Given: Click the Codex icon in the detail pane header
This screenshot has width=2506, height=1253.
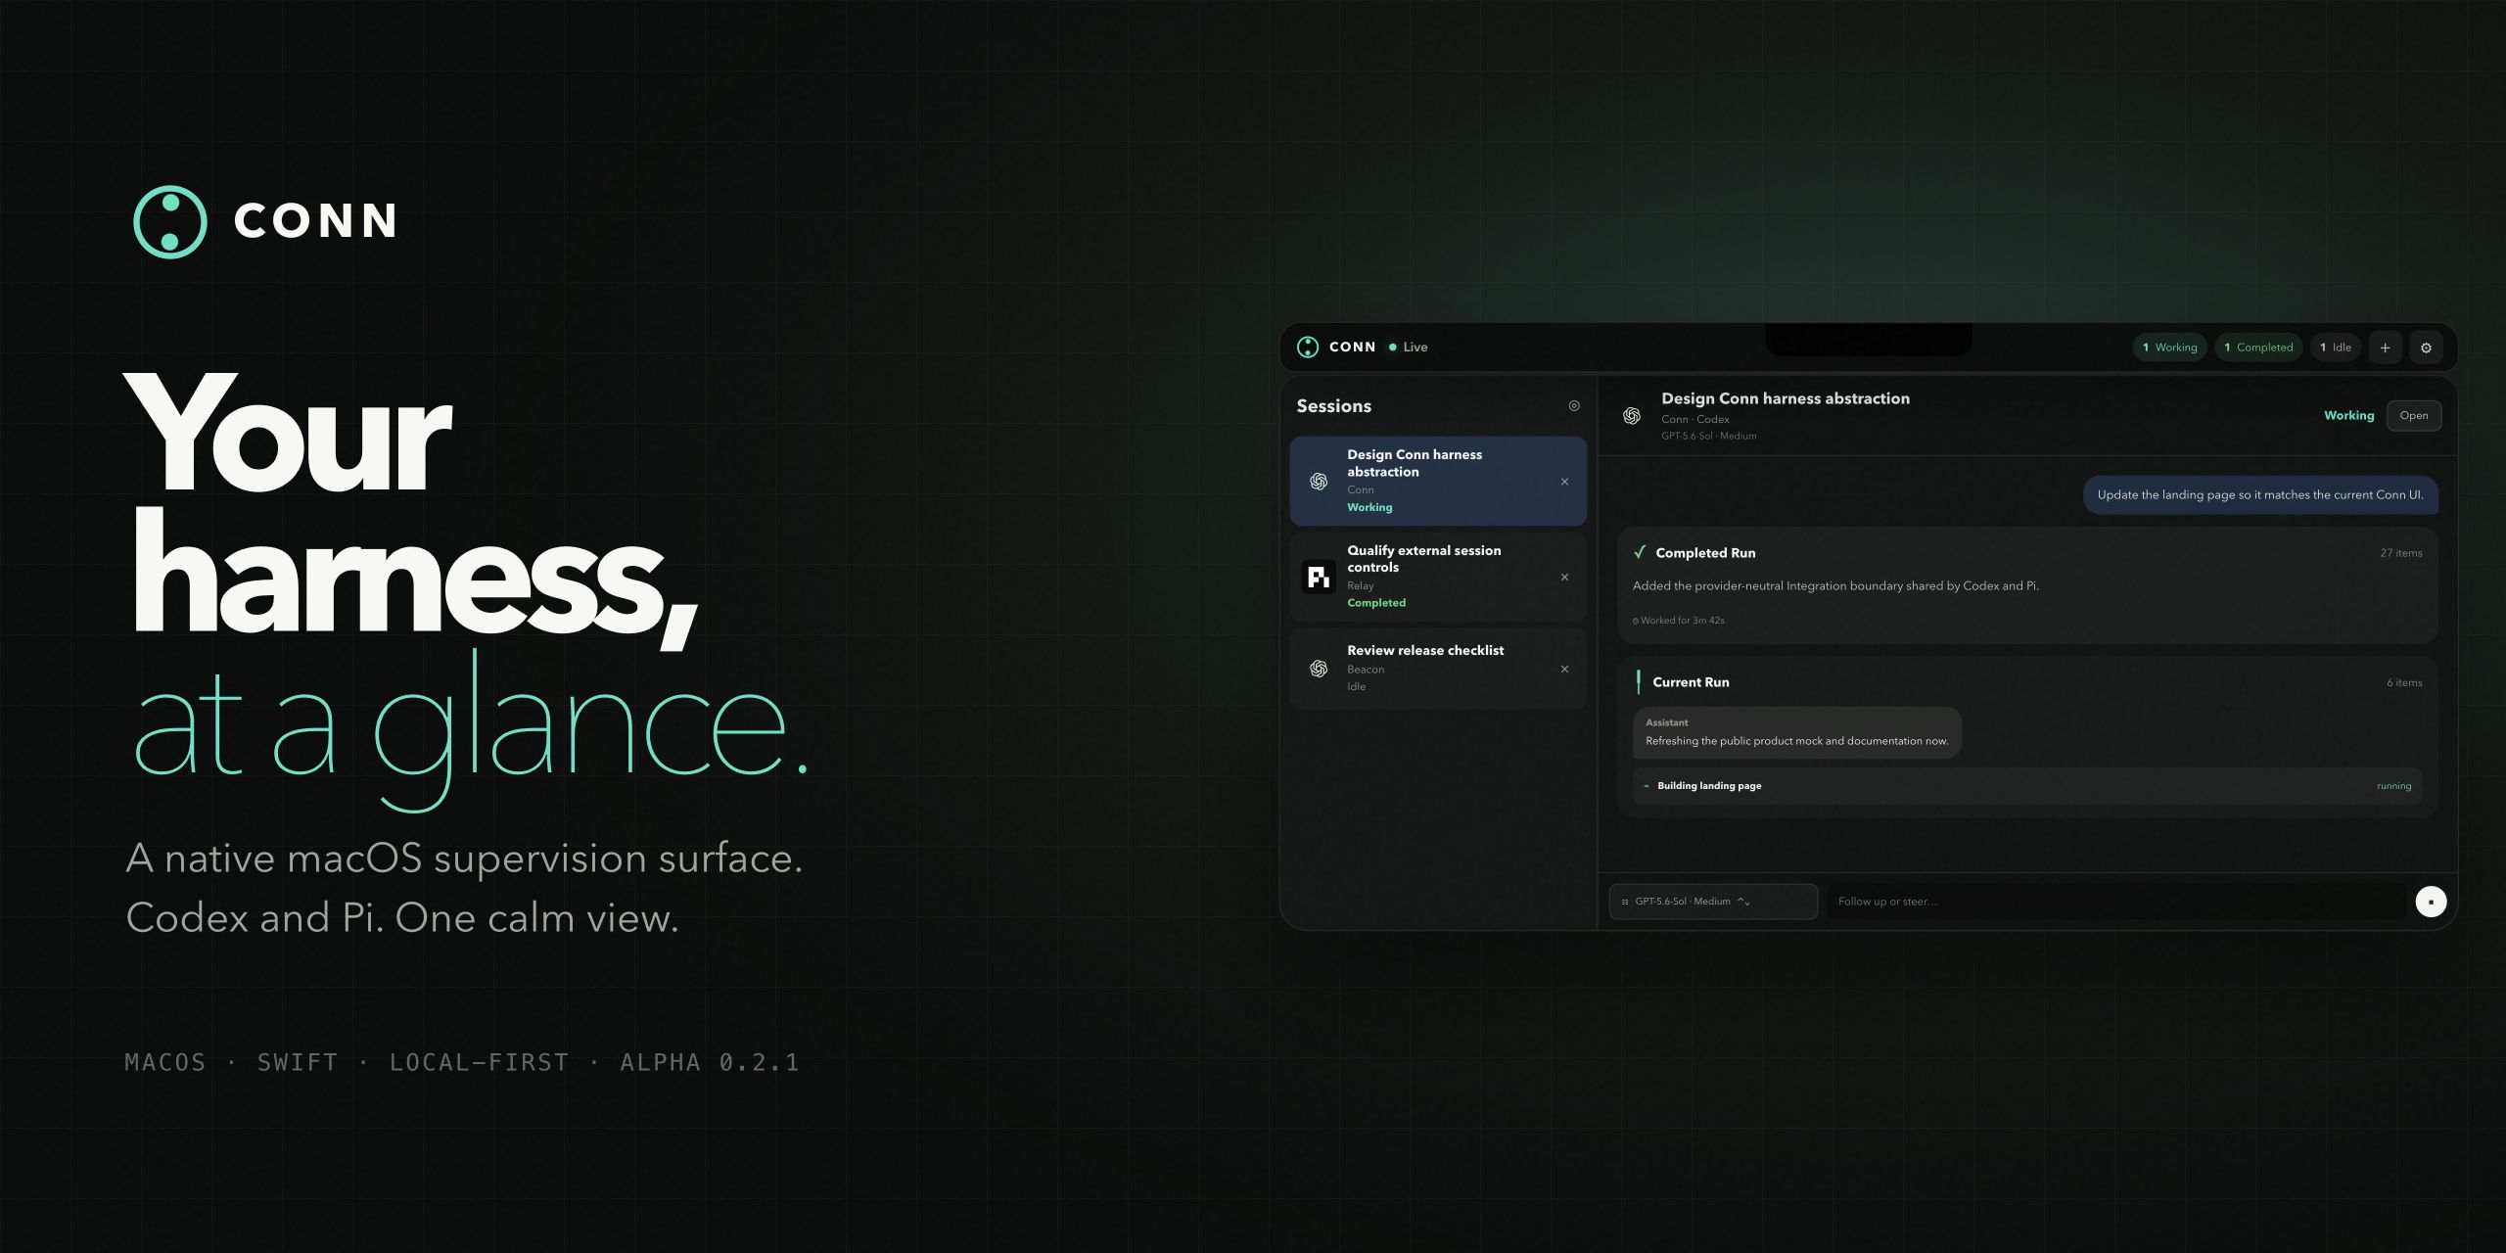Looking at the screenshot, I should coord(1632,416).
